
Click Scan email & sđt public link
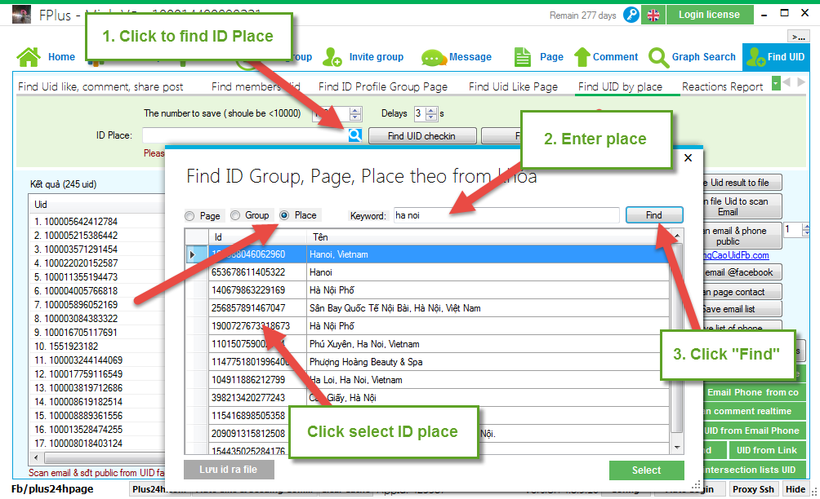96,472
